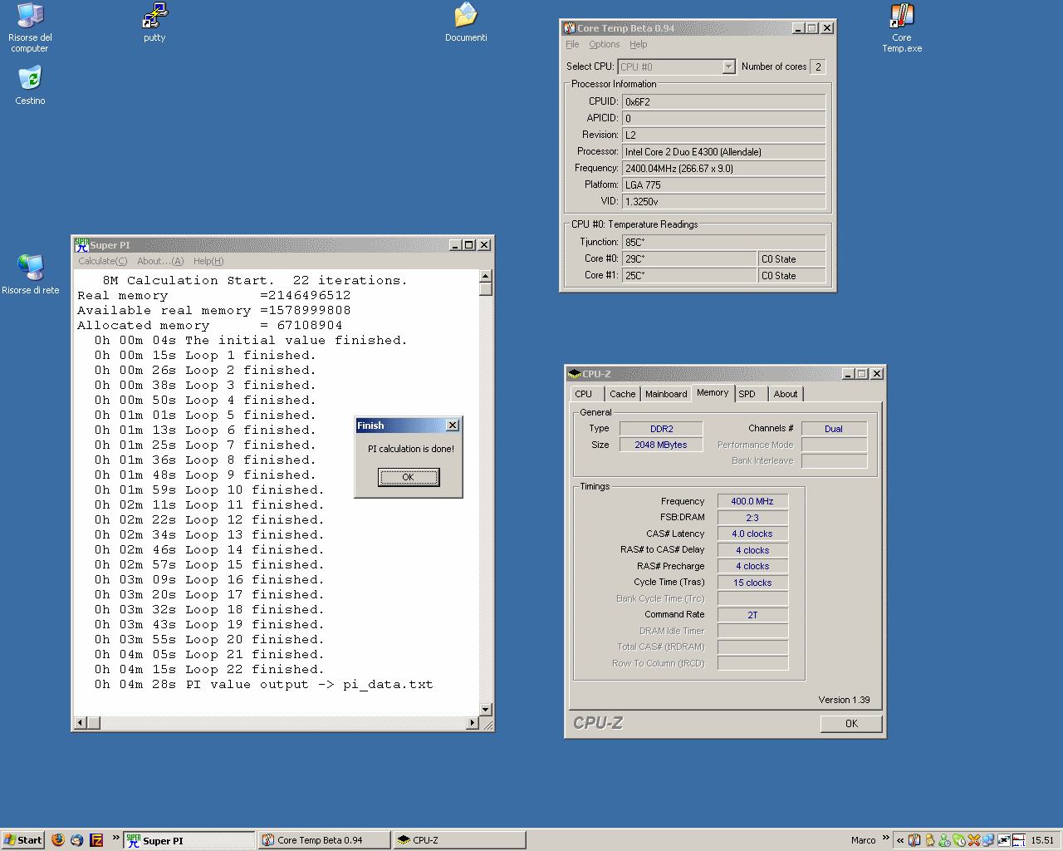Open Calculate menu in Super PI
The image size is (1063, 851).
[x=103, y=261]
